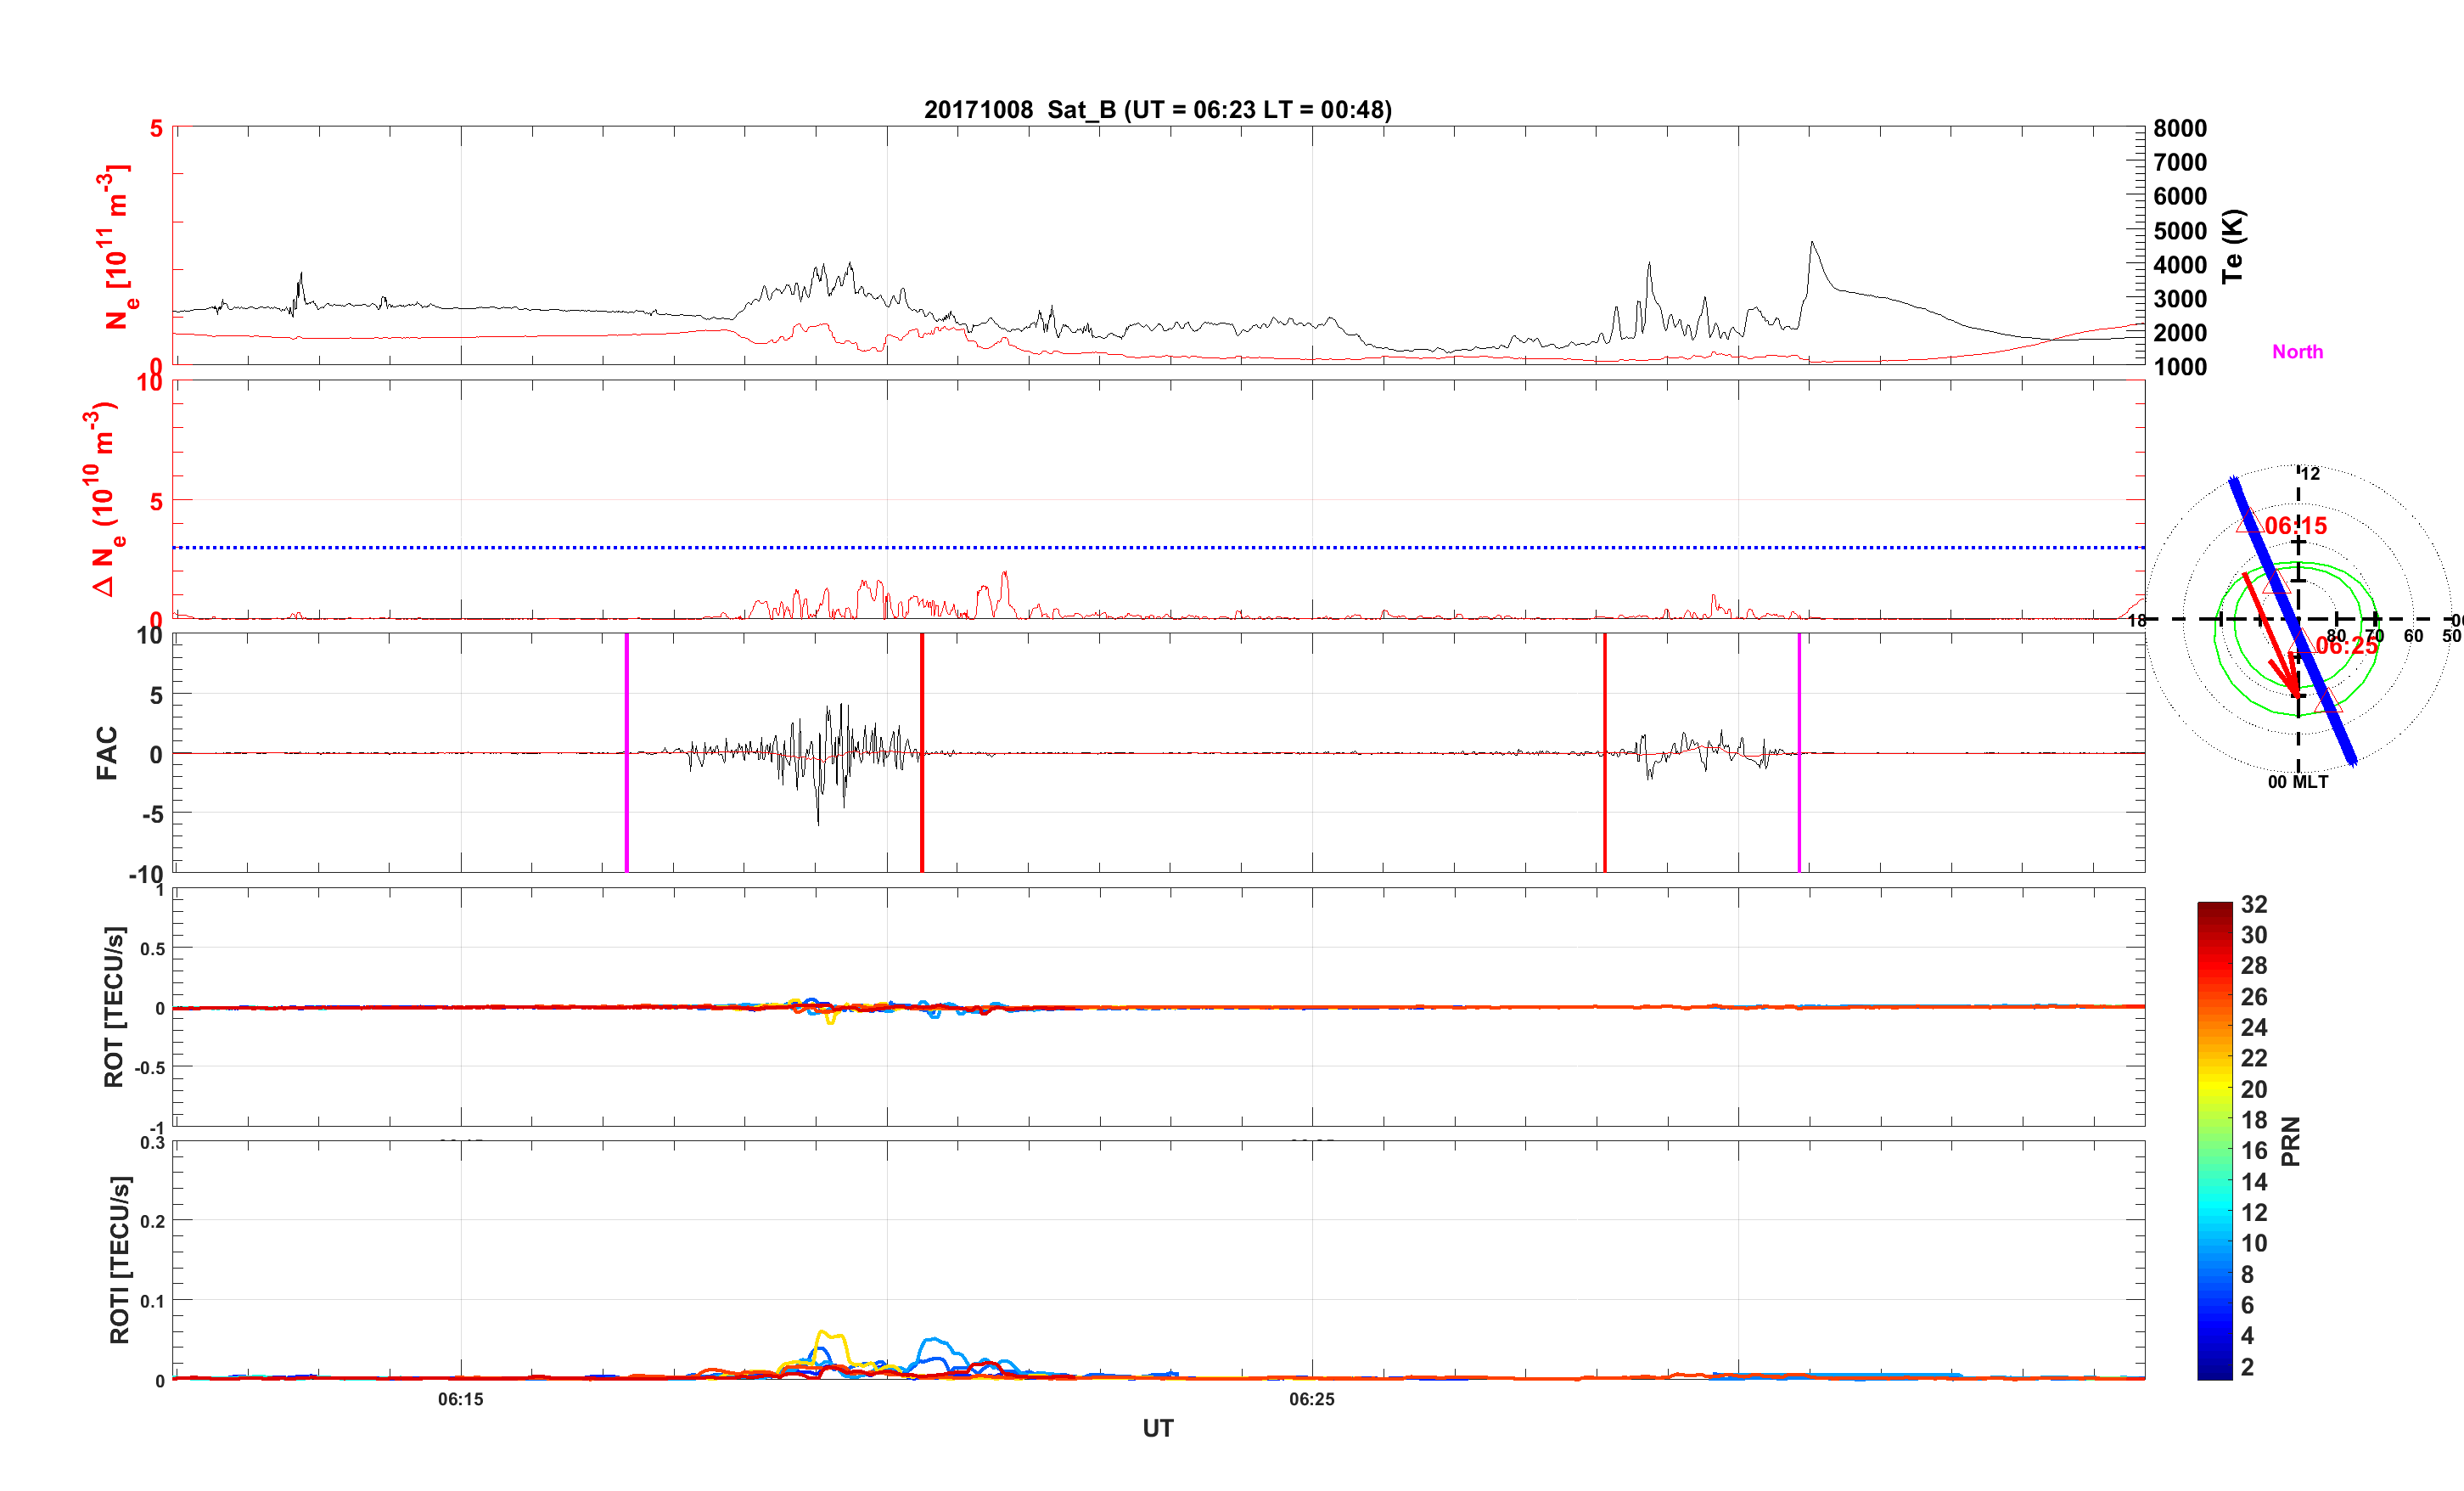Click the tallest Te peak in top panel
The height and width of the screenshot is (1491, 2464).
point(1812,243)
